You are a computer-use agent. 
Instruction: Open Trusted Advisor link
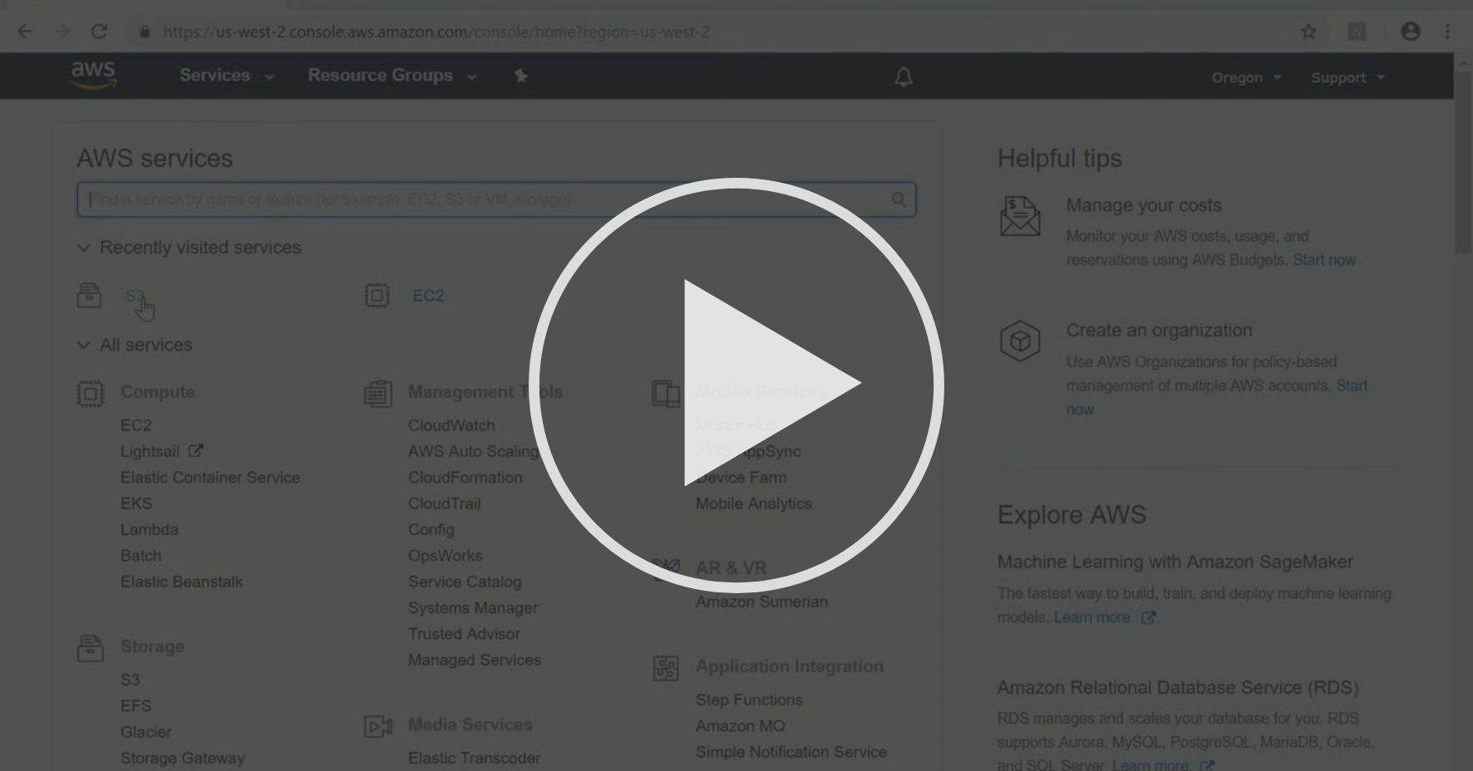coord(464,634)
